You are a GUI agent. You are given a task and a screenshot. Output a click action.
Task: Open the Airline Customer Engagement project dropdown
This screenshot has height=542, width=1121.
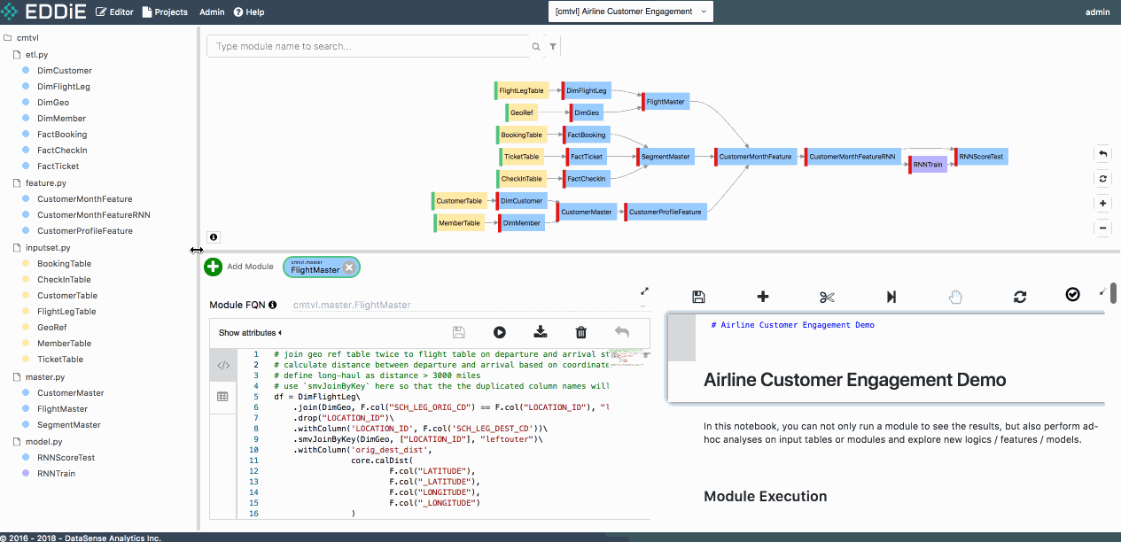pos(631,12)
